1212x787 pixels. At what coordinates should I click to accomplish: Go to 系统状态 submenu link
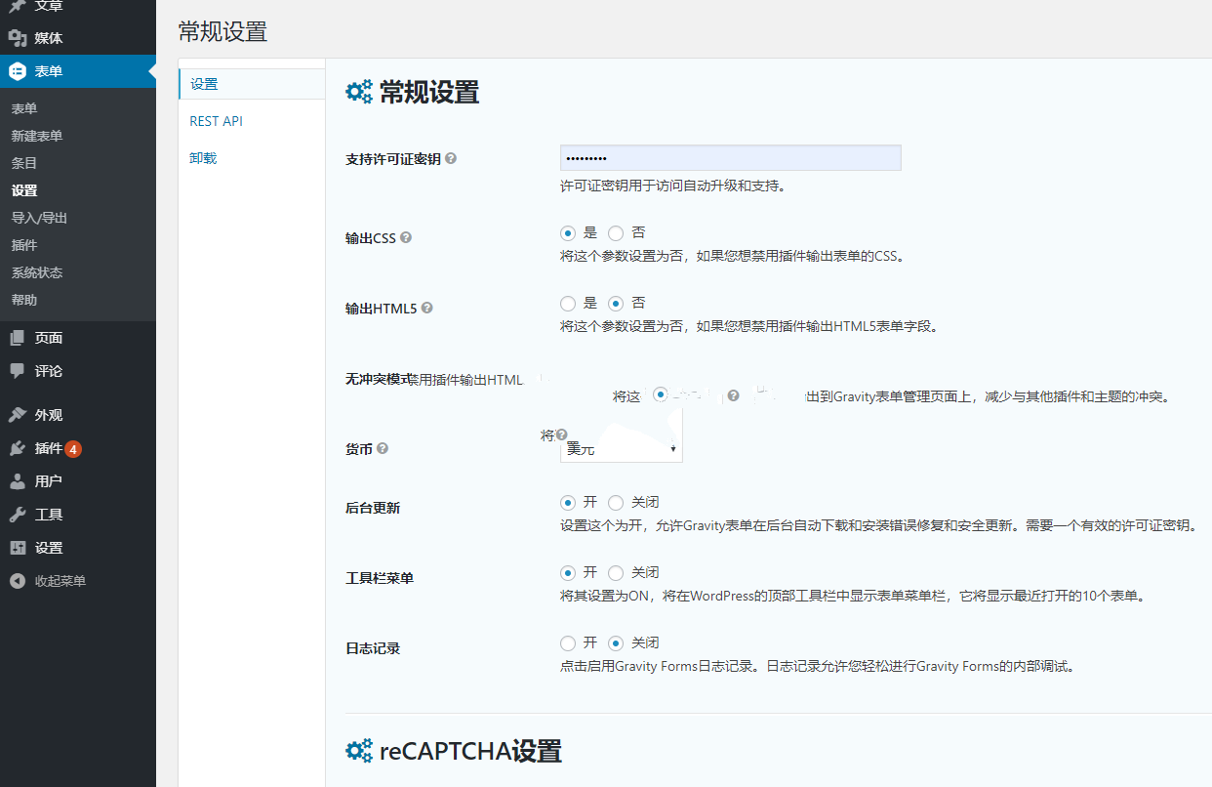point(37,272)
